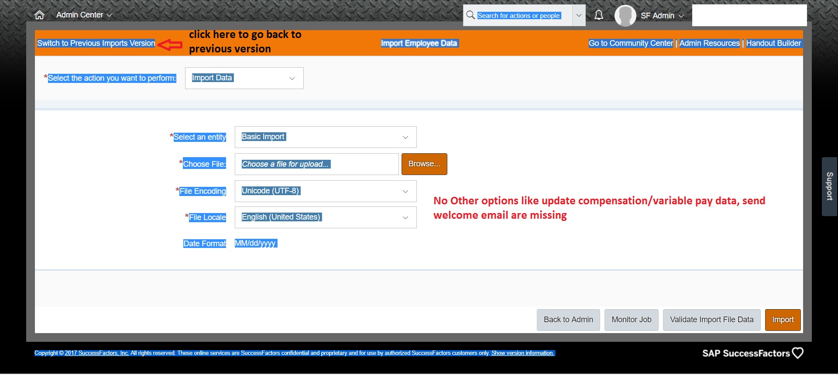Click the Import Employee Data title
838x375 pixels.
[419, 43]
